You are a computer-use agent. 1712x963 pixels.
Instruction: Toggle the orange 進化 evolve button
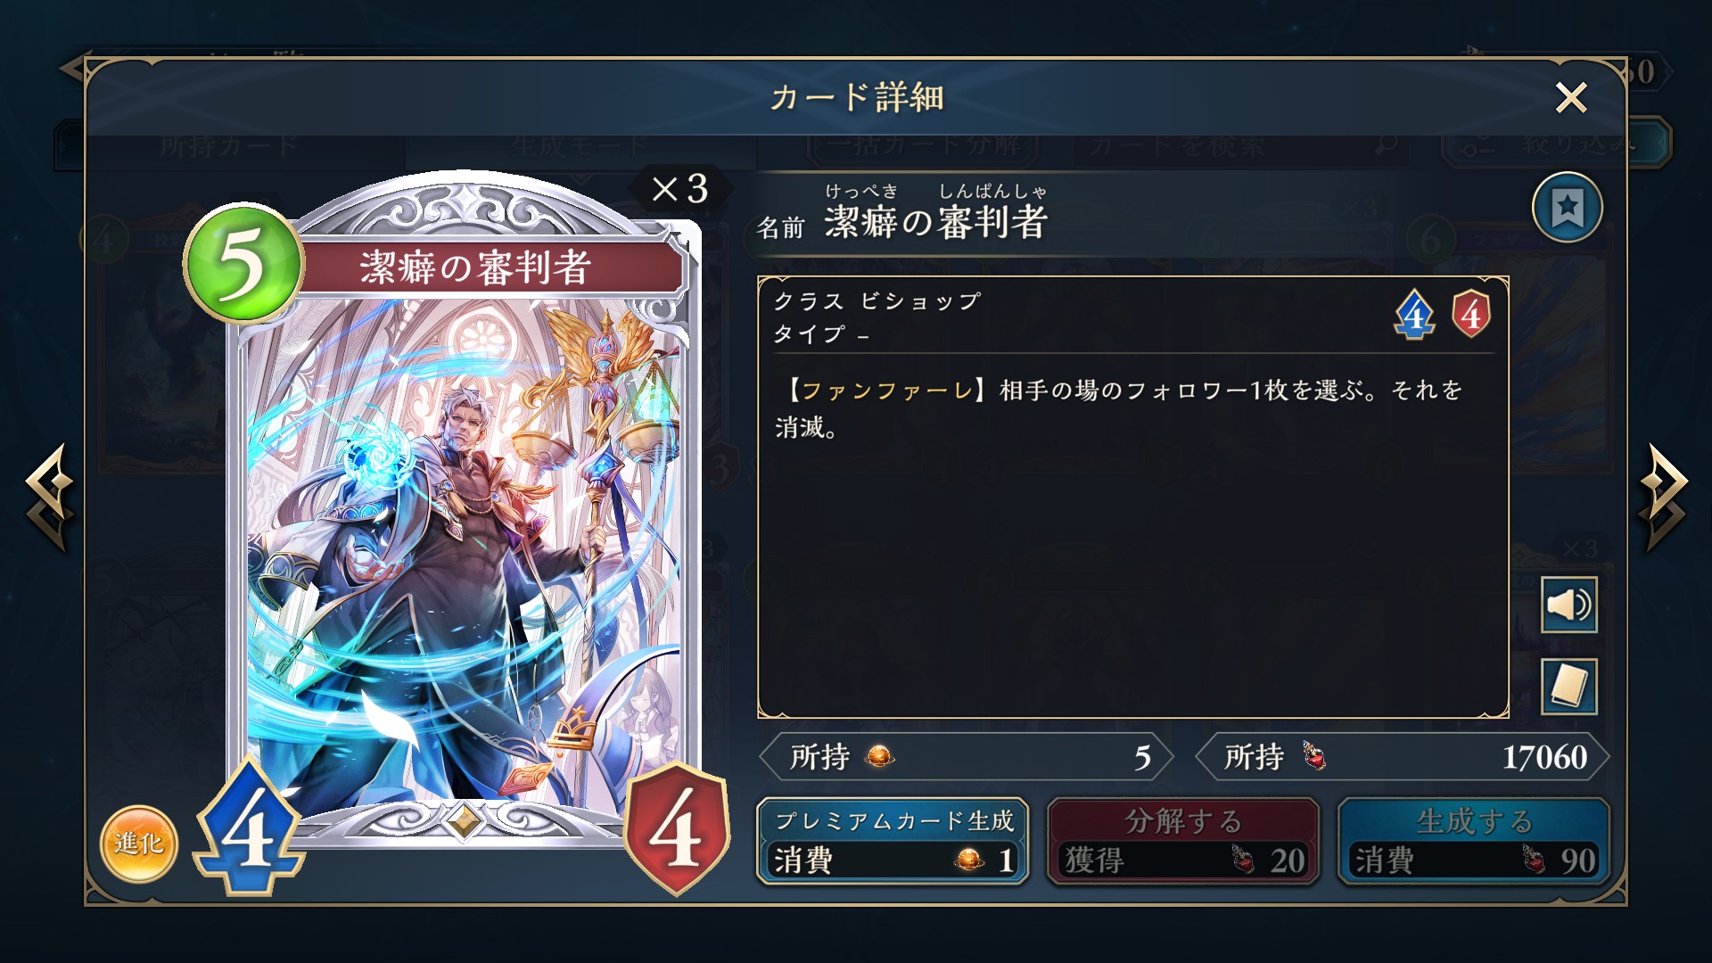[x=138, y=844]
